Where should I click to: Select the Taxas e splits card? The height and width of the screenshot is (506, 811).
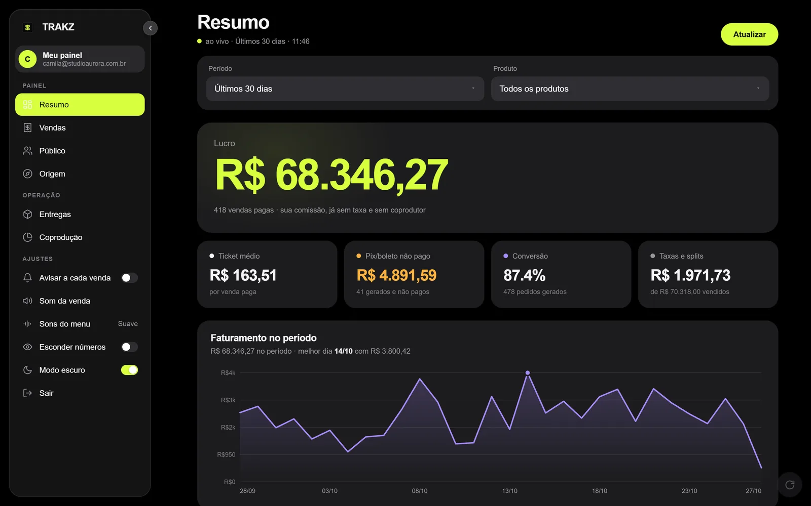pos(708,274)
